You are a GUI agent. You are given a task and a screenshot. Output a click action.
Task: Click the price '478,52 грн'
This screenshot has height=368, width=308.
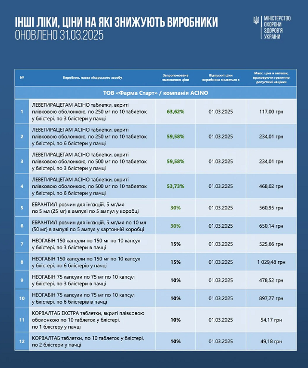click(x=271, y=280)
